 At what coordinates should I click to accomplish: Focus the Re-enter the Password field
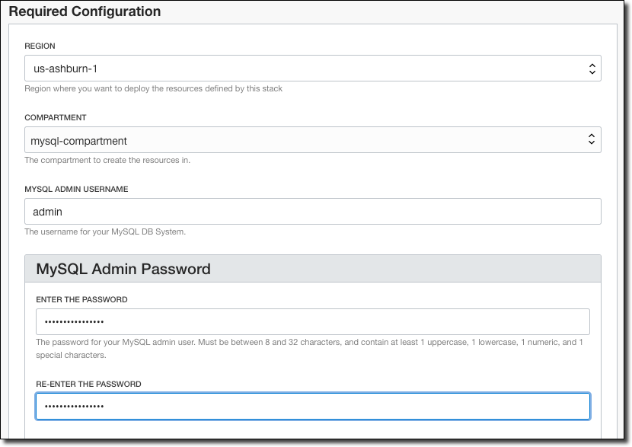pos(312,406)
